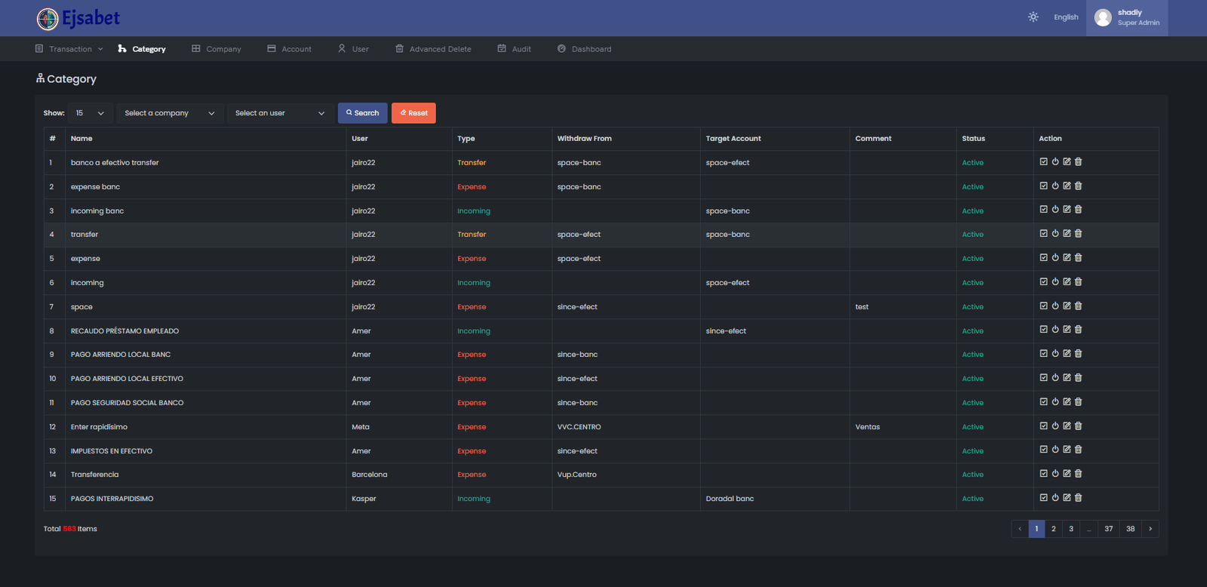Edit the 'expense banc' category row

click(1067, 186)
